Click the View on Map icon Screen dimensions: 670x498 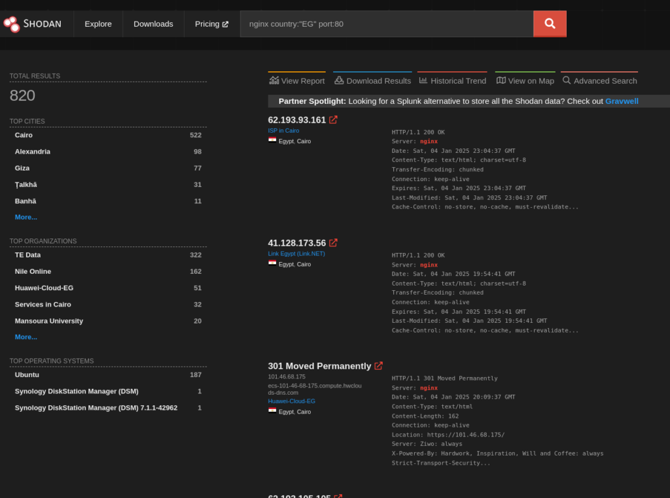point(501,80)
